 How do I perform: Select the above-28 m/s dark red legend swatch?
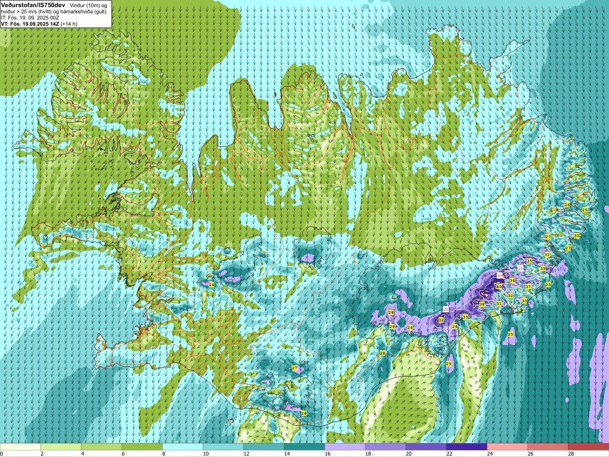(589, 447)
